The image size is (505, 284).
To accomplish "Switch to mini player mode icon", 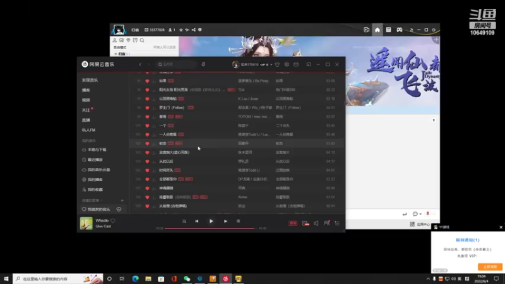I will (309, 64).
